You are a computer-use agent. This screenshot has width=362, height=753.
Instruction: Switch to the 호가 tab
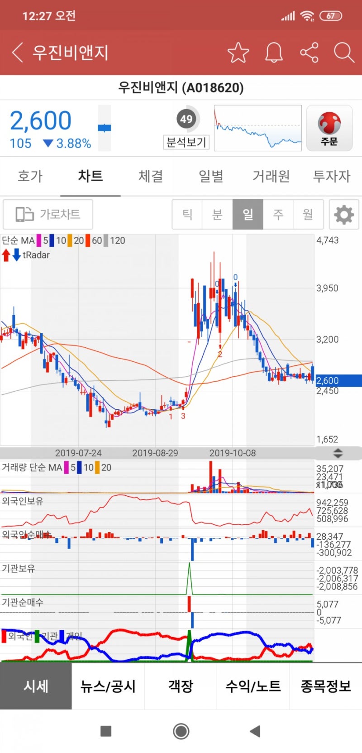(30, 176)
